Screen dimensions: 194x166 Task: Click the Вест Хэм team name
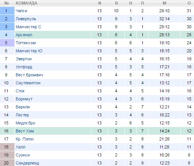[x=25, y=131]
